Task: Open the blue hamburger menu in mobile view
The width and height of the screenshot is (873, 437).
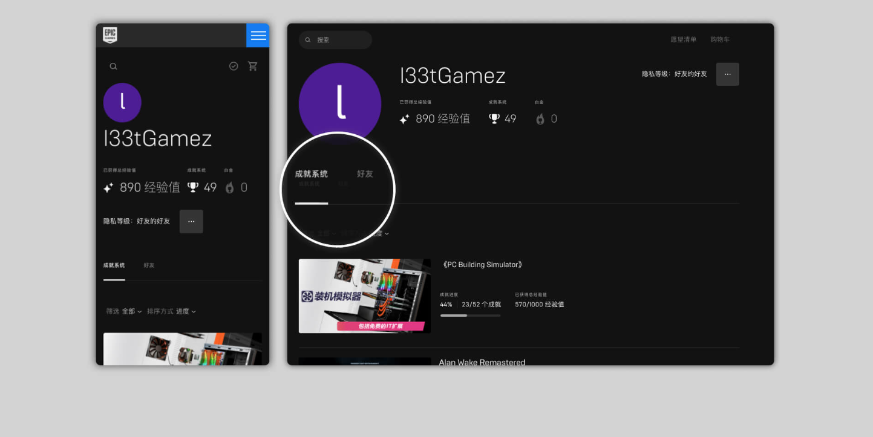Action: [258, 36]
